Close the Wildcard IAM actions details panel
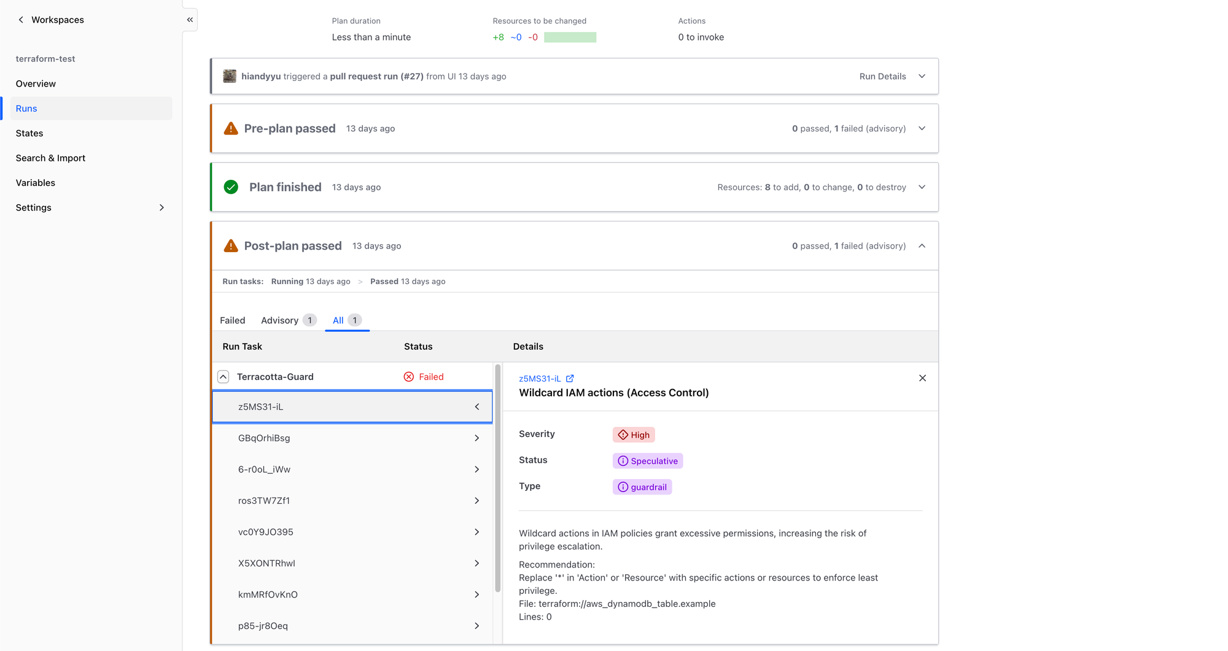1228x651 pixels. tap(922, 378)
